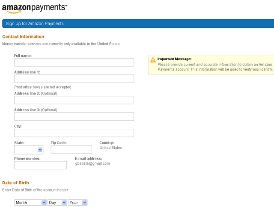Image resolution: width=274 pixels, height=207 pixels.
Task: Click the Contact Information heading
Action: (x=23, y=37)
